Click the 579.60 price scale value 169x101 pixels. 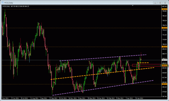(164, 92)
